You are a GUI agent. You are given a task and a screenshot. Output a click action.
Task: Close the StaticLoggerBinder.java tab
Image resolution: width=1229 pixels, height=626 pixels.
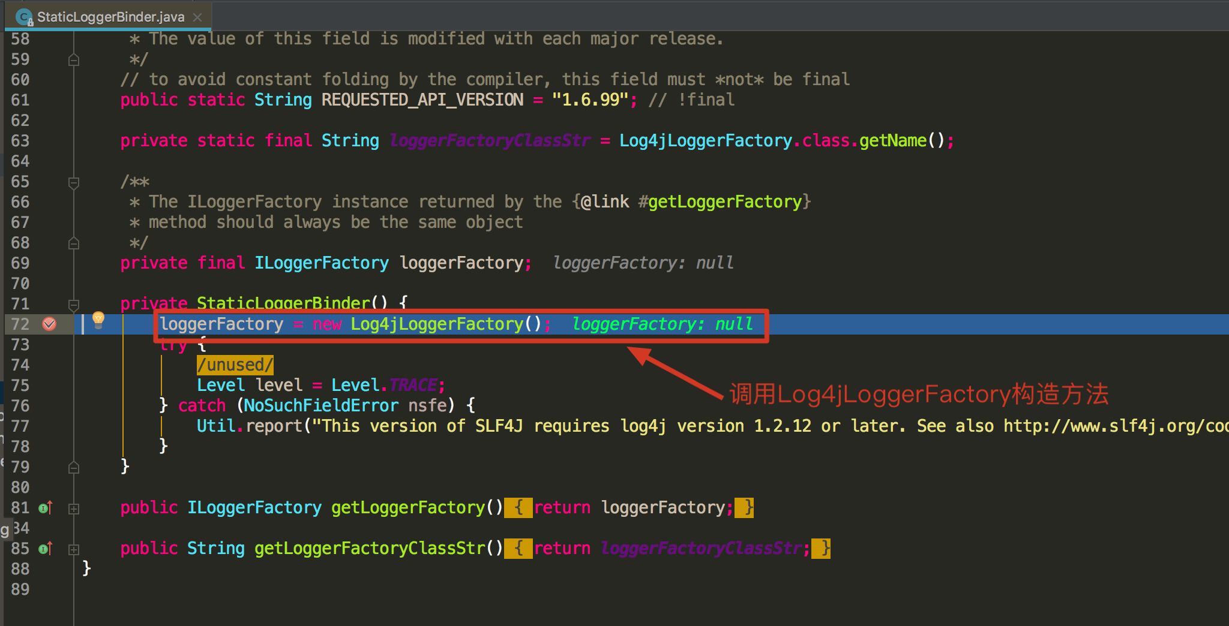197,17
